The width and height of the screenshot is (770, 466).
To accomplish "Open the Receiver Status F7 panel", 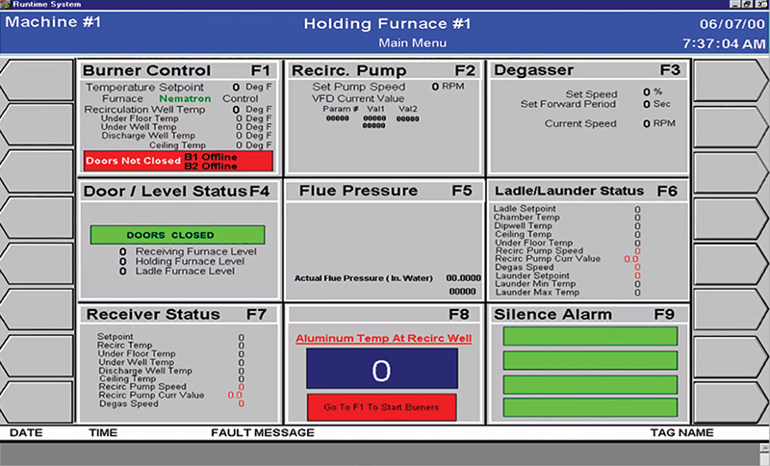I will pos(179,314).
